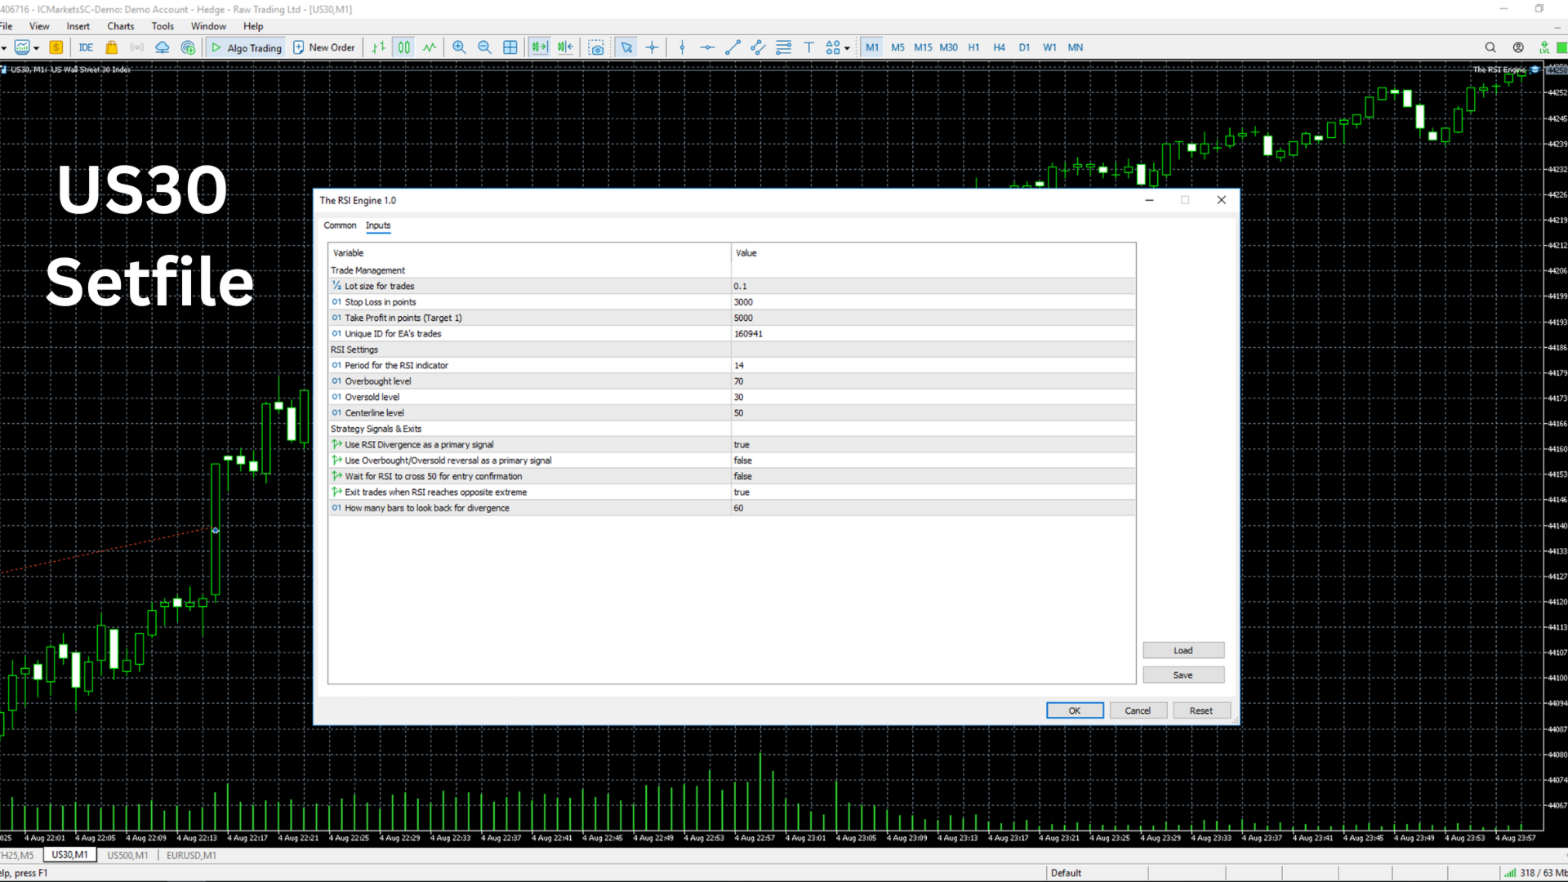1568x882 pixels.
Task: Select the M1 timeframe
Action: [872, 47]
